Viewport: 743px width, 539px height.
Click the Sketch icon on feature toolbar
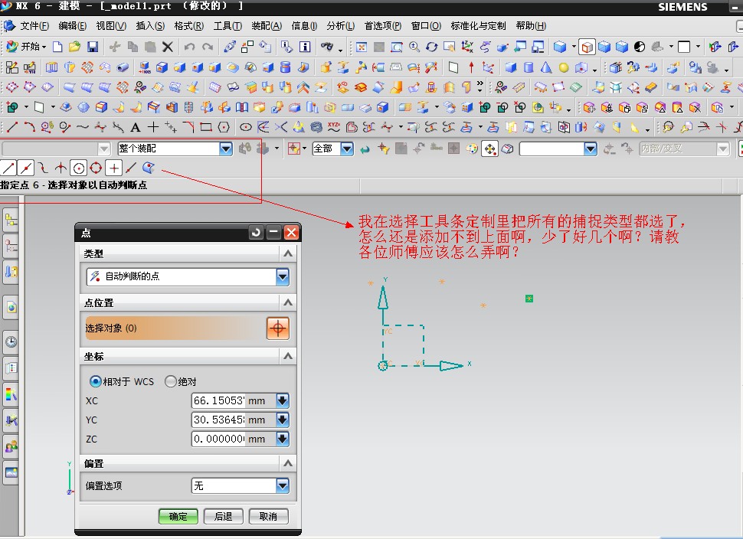click(11, 67)
